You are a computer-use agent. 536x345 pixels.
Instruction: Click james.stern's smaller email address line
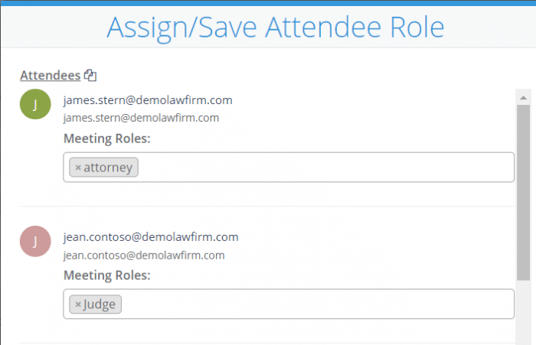point(141,118)
